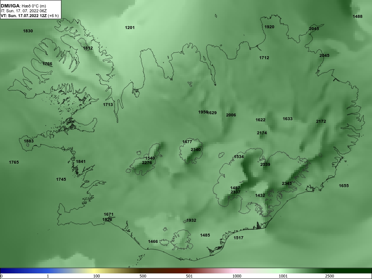Click the 100 tick on the legend
The height and width of the screenshot is (279, 372).
[97, 276]
